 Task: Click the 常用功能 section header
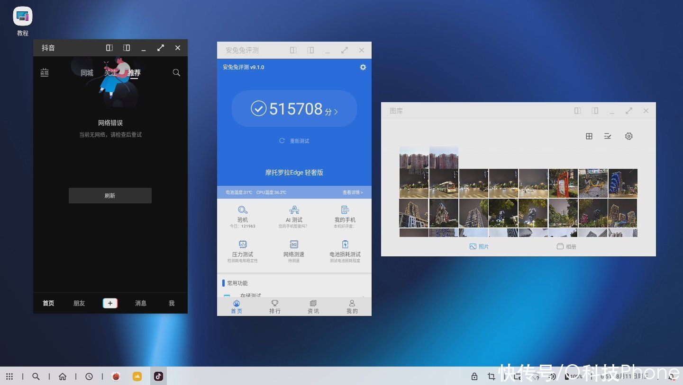237,283
